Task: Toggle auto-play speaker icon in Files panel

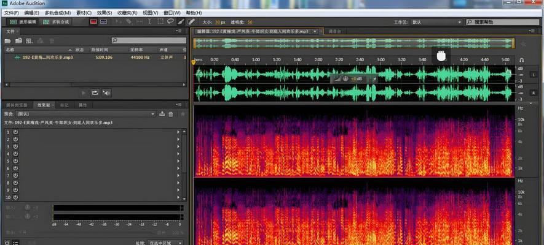Action: (x=106, y=92)
